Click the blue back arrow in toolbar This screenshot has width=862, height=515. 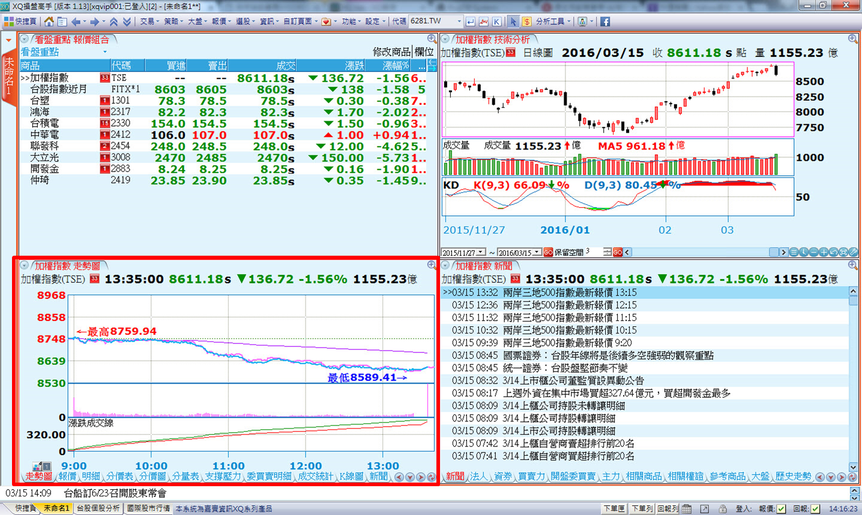[76, 22]
